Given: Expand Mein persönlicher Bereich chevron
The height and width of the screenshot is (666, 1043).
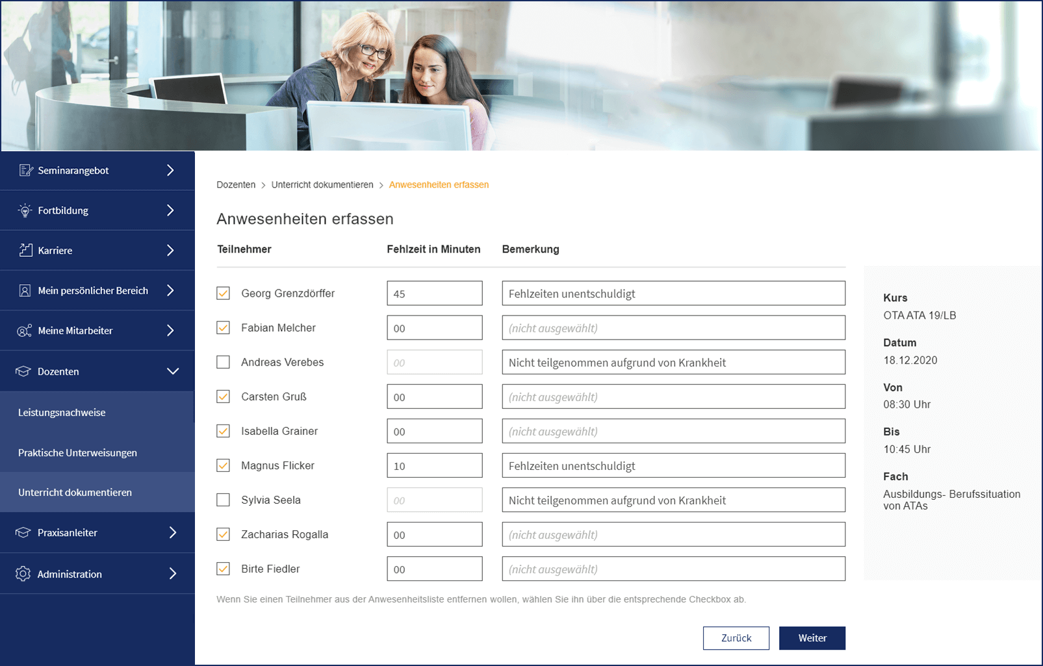Looking at the screenshot, I should pyautogui.click(x=171, y=290).
